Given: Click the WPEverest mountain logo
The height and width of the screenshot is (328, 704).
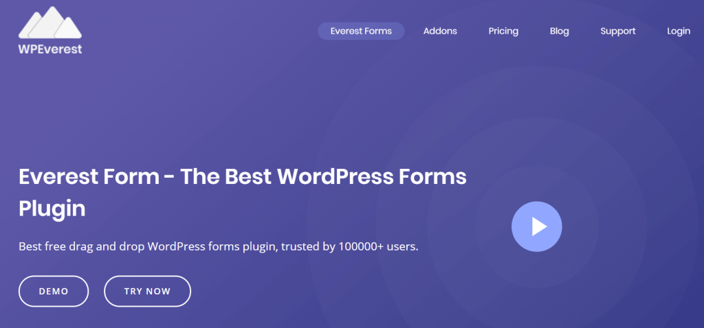Looking at the screenshot, I should [x=50, y=30].
